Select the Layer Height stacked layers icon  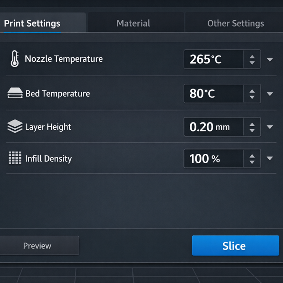coord(15,127)
